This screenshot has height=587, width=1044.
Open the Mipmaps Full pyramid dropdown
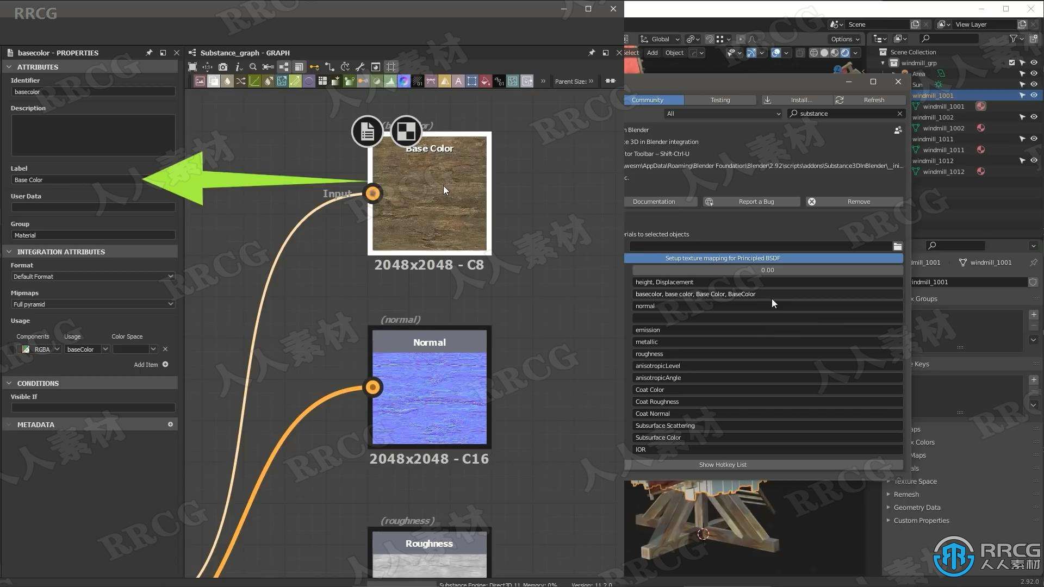coord(93,304)
